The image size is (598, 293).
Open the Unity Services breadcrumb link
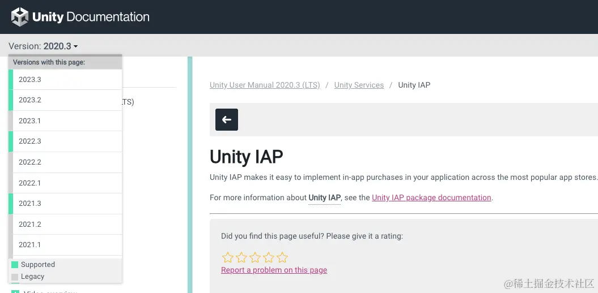click(x=359, y=85)
